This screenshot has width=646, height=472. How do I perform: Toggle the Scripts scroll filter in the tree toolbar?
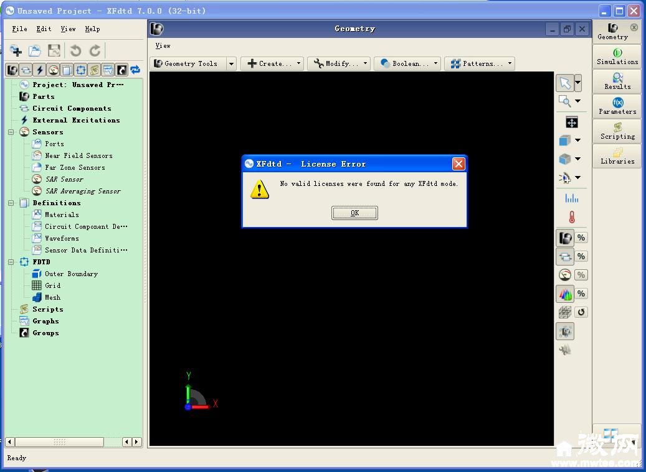click(94, 70)
